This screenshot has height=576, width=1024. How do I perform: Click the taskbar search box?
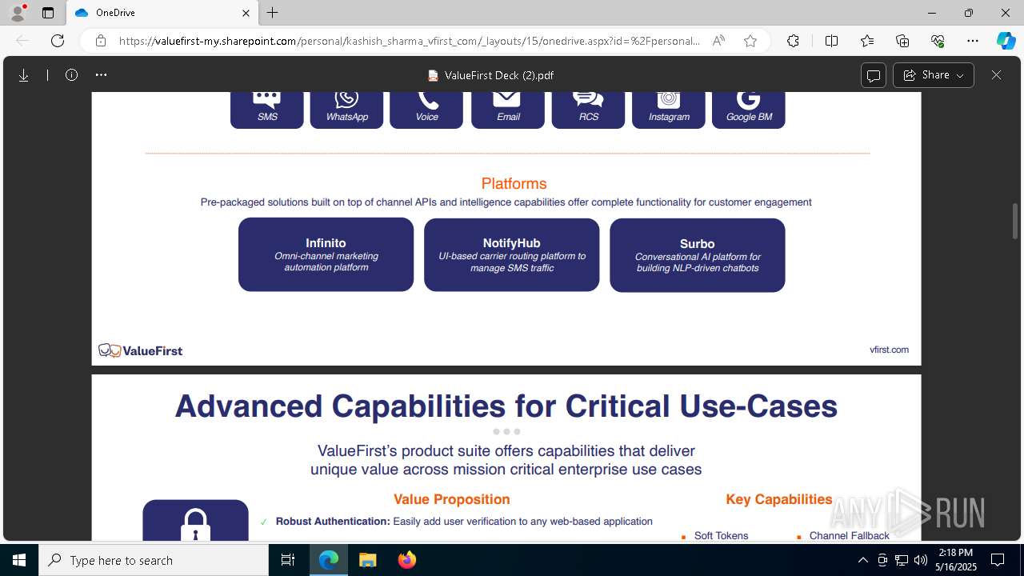[x=154, y=560]
